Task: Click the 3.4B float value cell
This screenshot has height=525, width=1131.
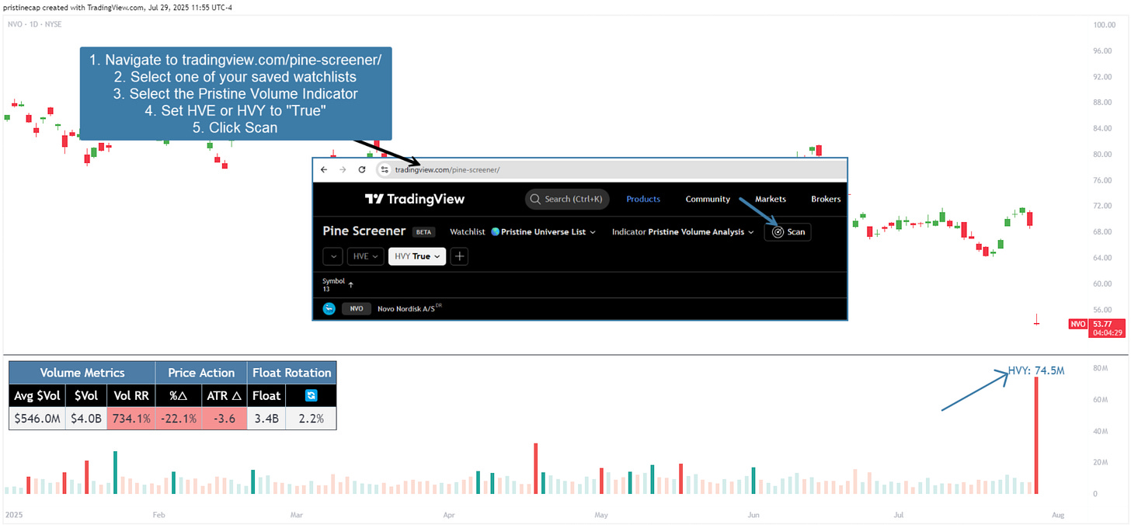Action: 266,418
